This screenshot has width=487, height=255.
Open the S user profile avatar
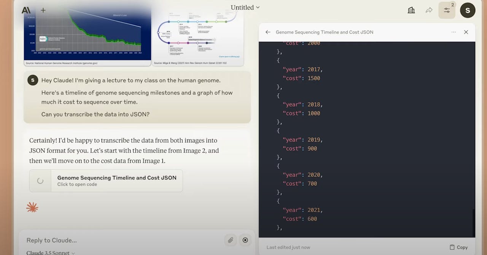[x=468, y=10]
